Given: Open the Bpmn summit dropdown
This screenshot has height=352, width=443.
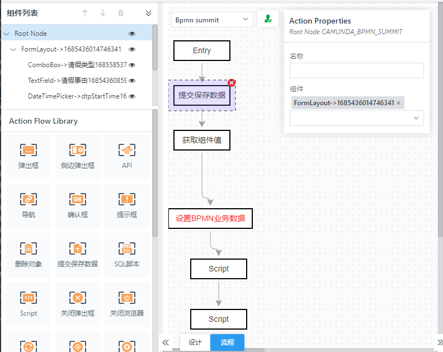Looking at the screenshot, I should coord(212,20).
